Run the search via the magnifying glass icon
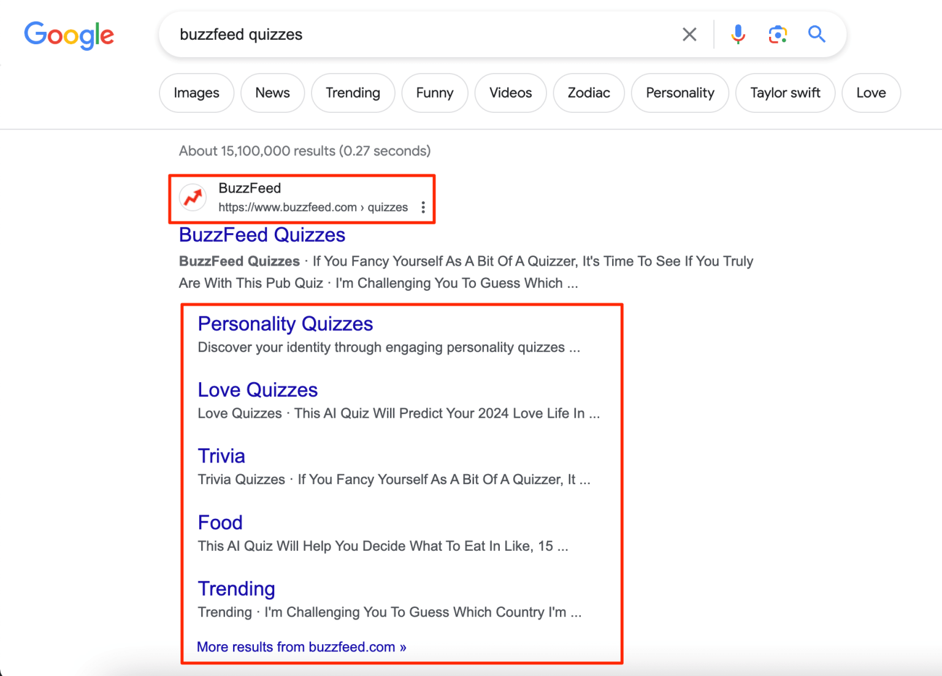 pos(816,34)
